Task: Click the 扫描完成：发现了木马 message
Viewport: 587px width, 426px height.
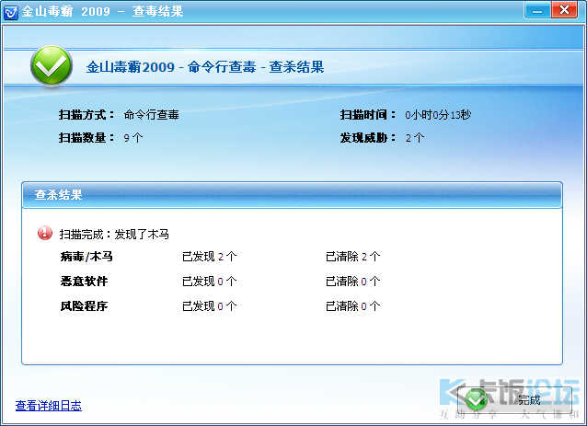Action: [x=114, y=235]
